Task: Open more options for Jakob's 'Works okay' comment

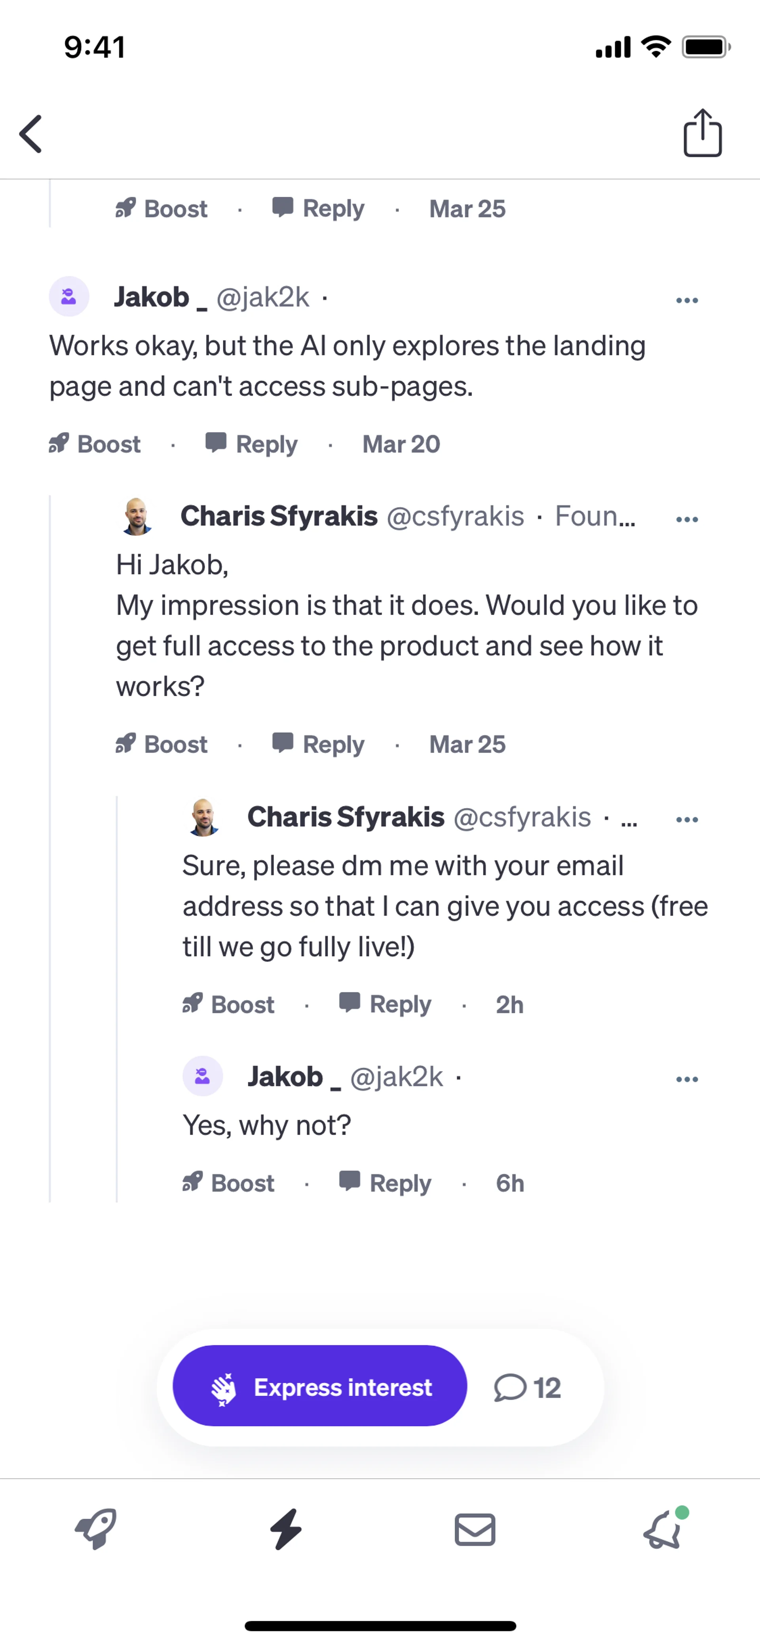Action: pos(686,300)
